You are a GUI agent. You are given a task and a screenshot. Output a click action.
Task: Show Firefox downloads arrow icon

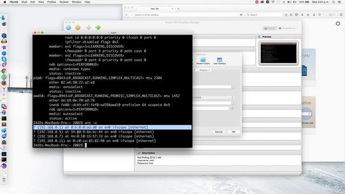(302, 15)
